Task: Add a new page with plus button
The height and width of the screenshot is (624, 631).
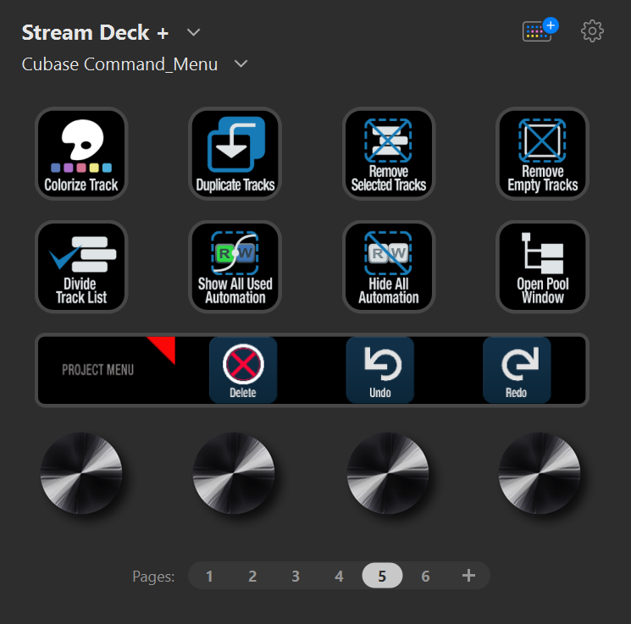Action: 468,576
